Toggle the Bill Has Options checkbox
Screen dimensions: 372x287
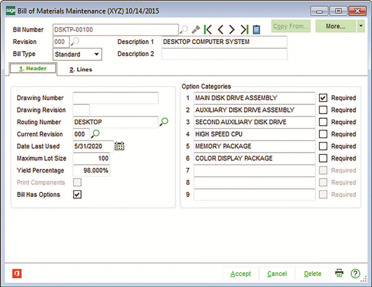(77, 195)
